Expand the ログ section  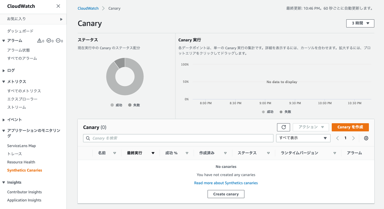[4, 70]
